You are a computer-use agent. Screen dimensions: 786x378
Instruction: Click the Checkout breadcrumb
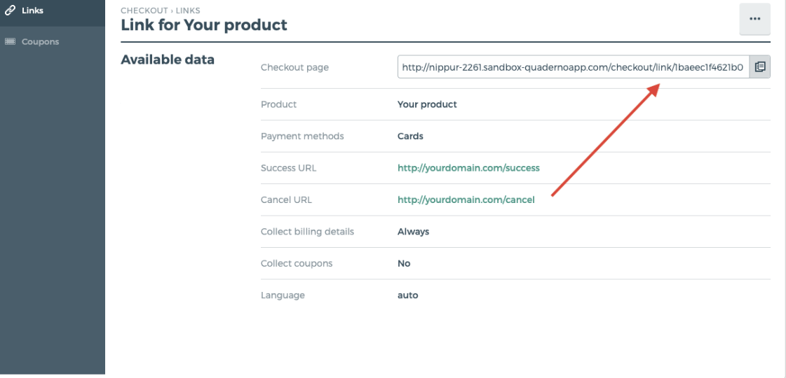pyautogui.click(x=143, y=10)
